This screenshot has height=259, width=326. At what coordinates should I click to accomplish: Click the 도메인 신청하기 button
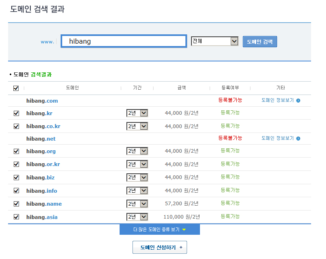[x=160, y=247]
